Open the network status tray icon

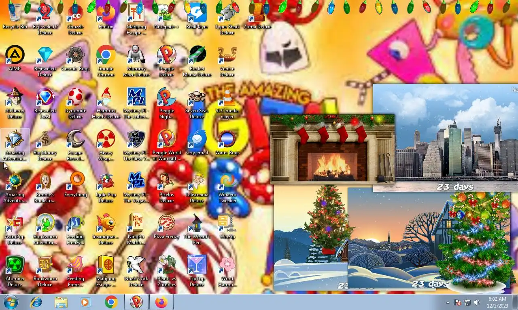point(467,302)
